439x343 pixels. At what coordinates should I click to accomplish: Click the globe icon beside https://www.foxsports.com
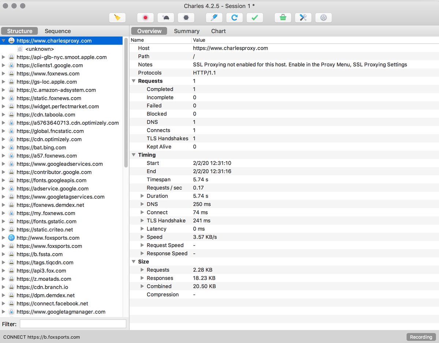point(11,246)
